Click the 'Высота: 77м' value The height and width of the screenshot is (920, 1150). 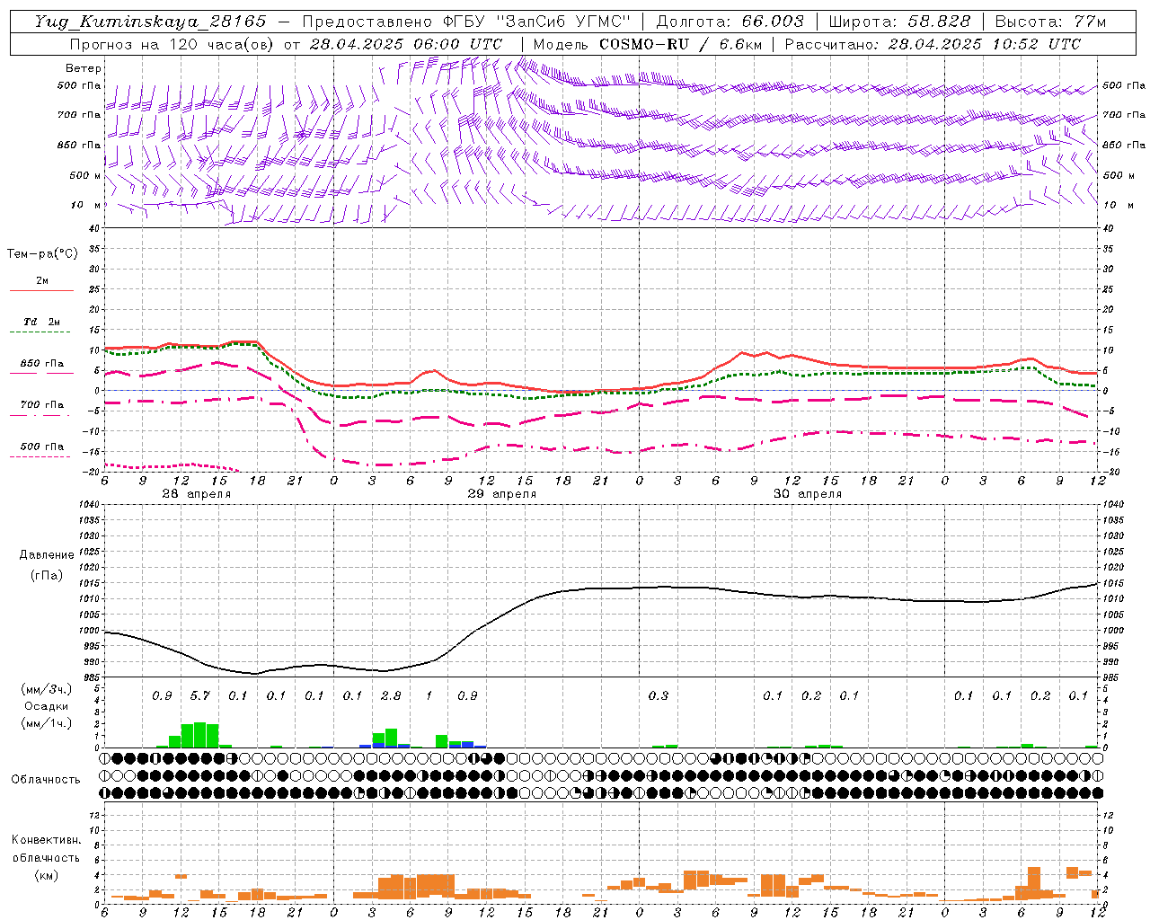[x=1051, y=22]
